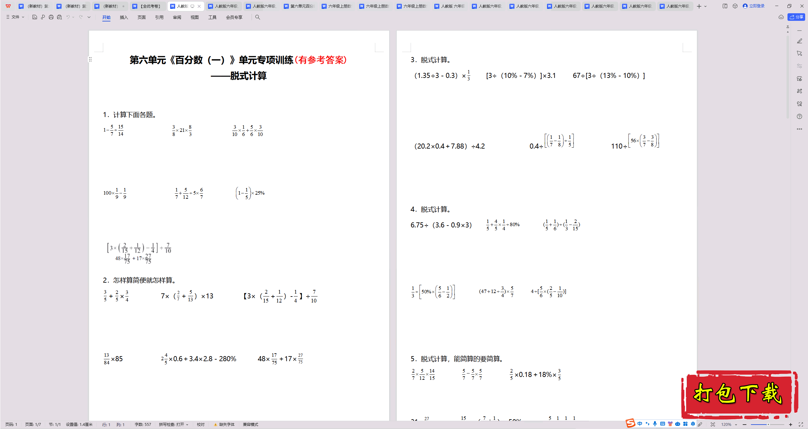Switch to the 审阅 ribbon tab
The height and width of the screenshot is (429, 808).
click(x=177, y=17)
